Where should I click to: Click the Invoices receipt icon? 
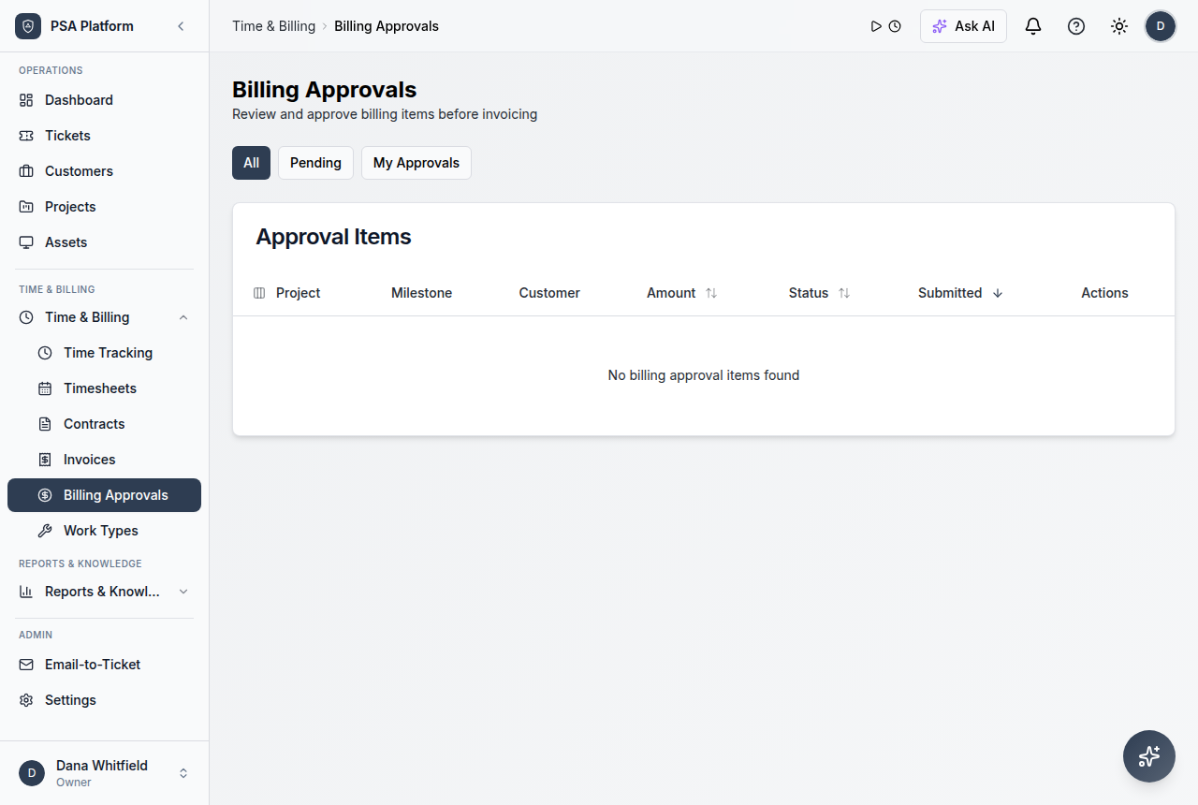pyautogui.click(x=45, y=460)
